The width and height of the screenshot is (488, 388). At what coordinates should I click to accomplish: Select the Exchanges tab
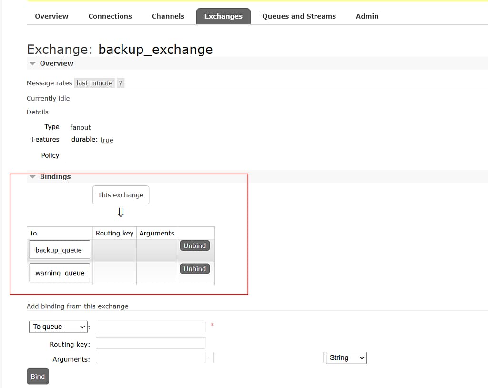pyautogui.click(x=223, y=16)
